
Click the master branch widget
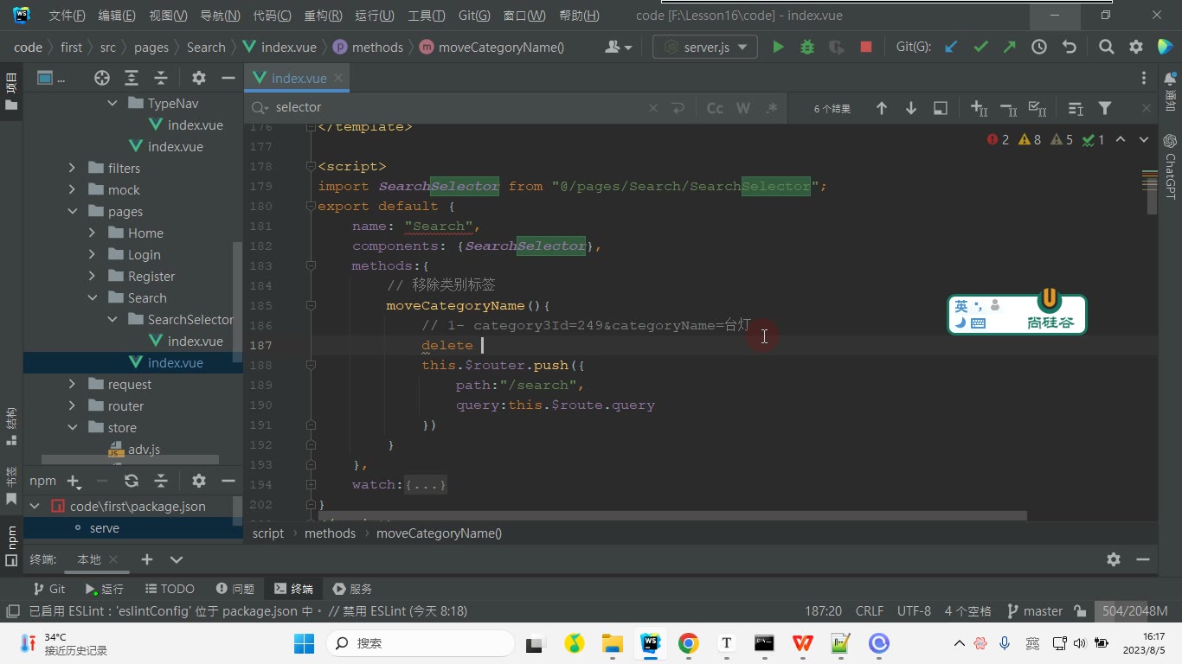click(x=1035, y=611)
